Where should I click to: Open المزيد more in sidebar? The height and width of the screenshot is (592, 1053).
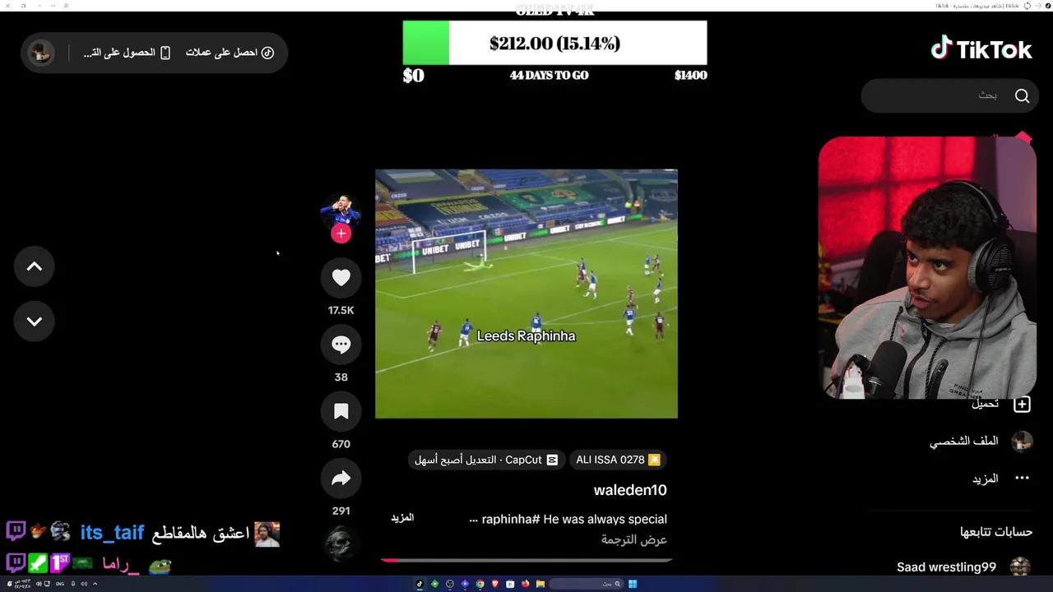click(985, 479)
